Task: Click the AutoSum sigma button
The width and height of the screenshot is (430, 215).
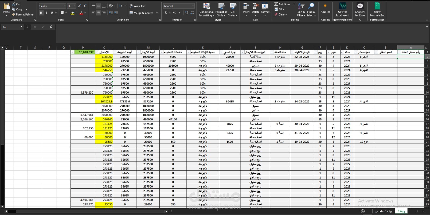Action: coord(282,4)
